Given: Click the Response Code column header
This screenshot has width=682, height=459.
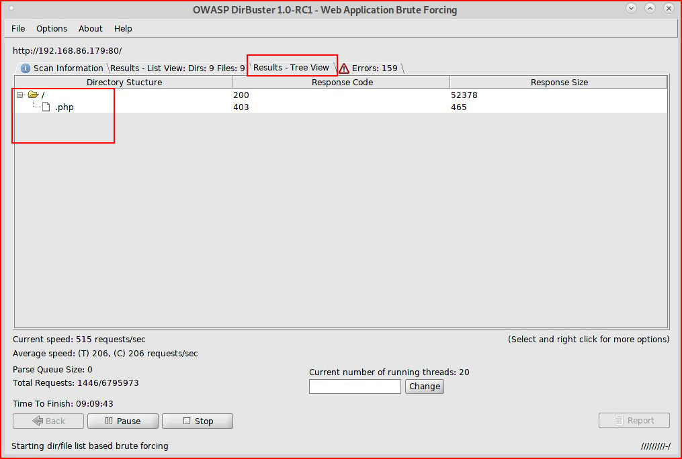Looking at the screenshot, I should pos(342,82).
